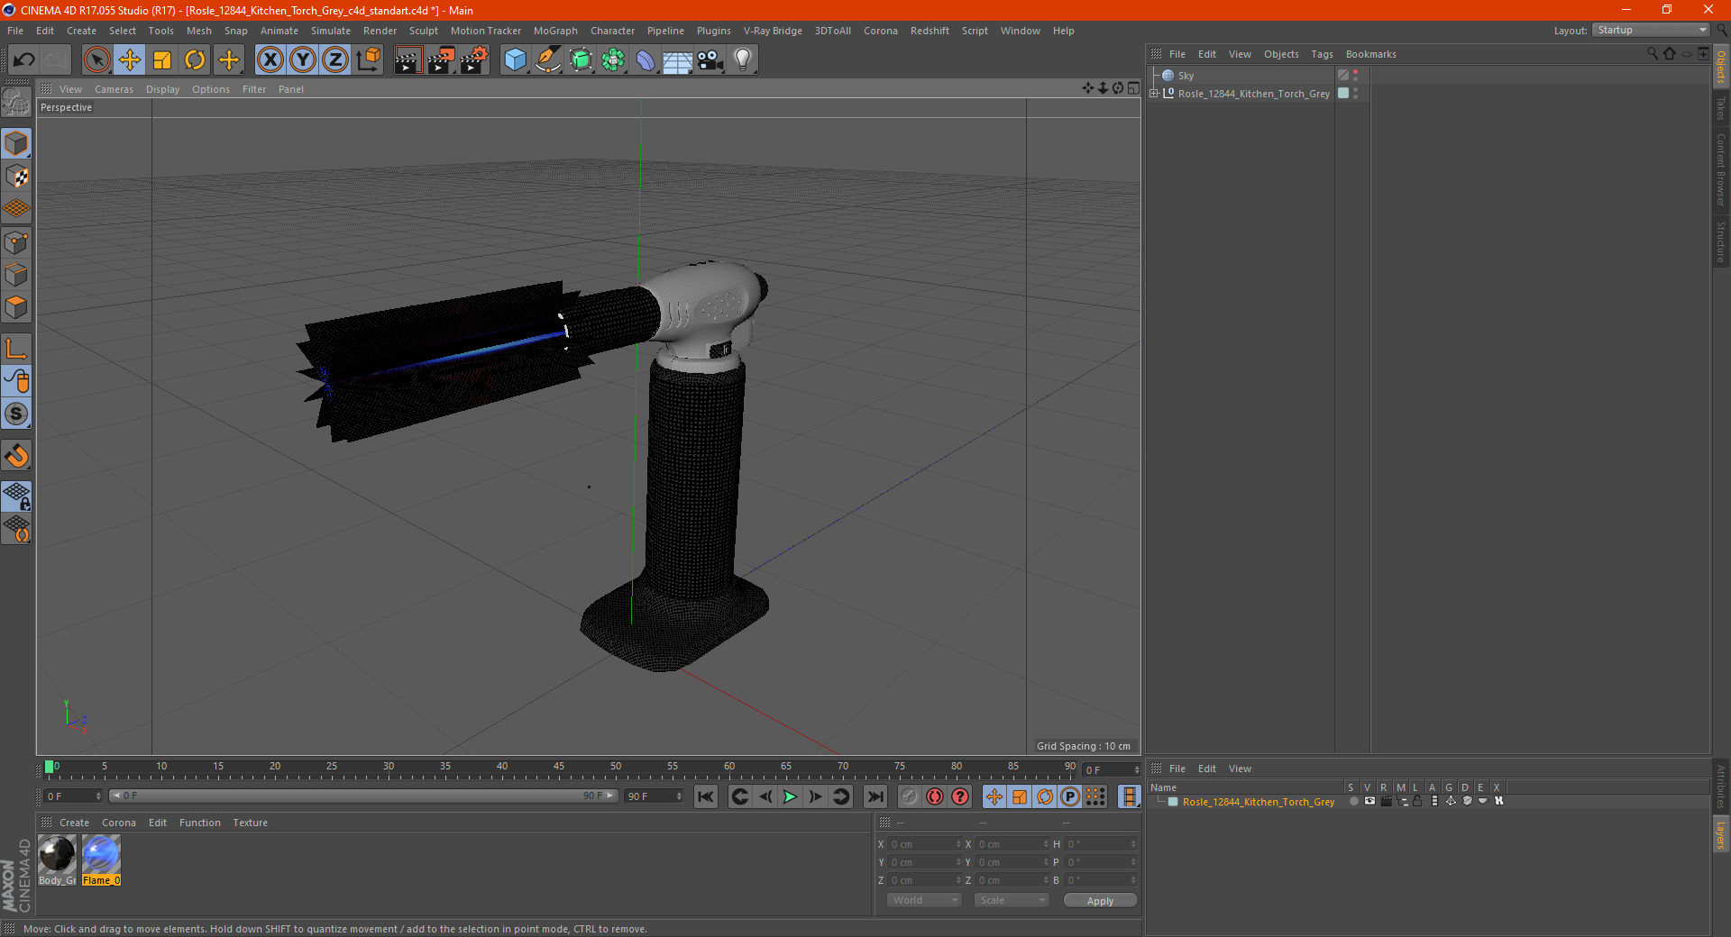This screenshot has height=937, width=1731.
Task: Click the Enable Axis icon
Action: coord(16,349)
